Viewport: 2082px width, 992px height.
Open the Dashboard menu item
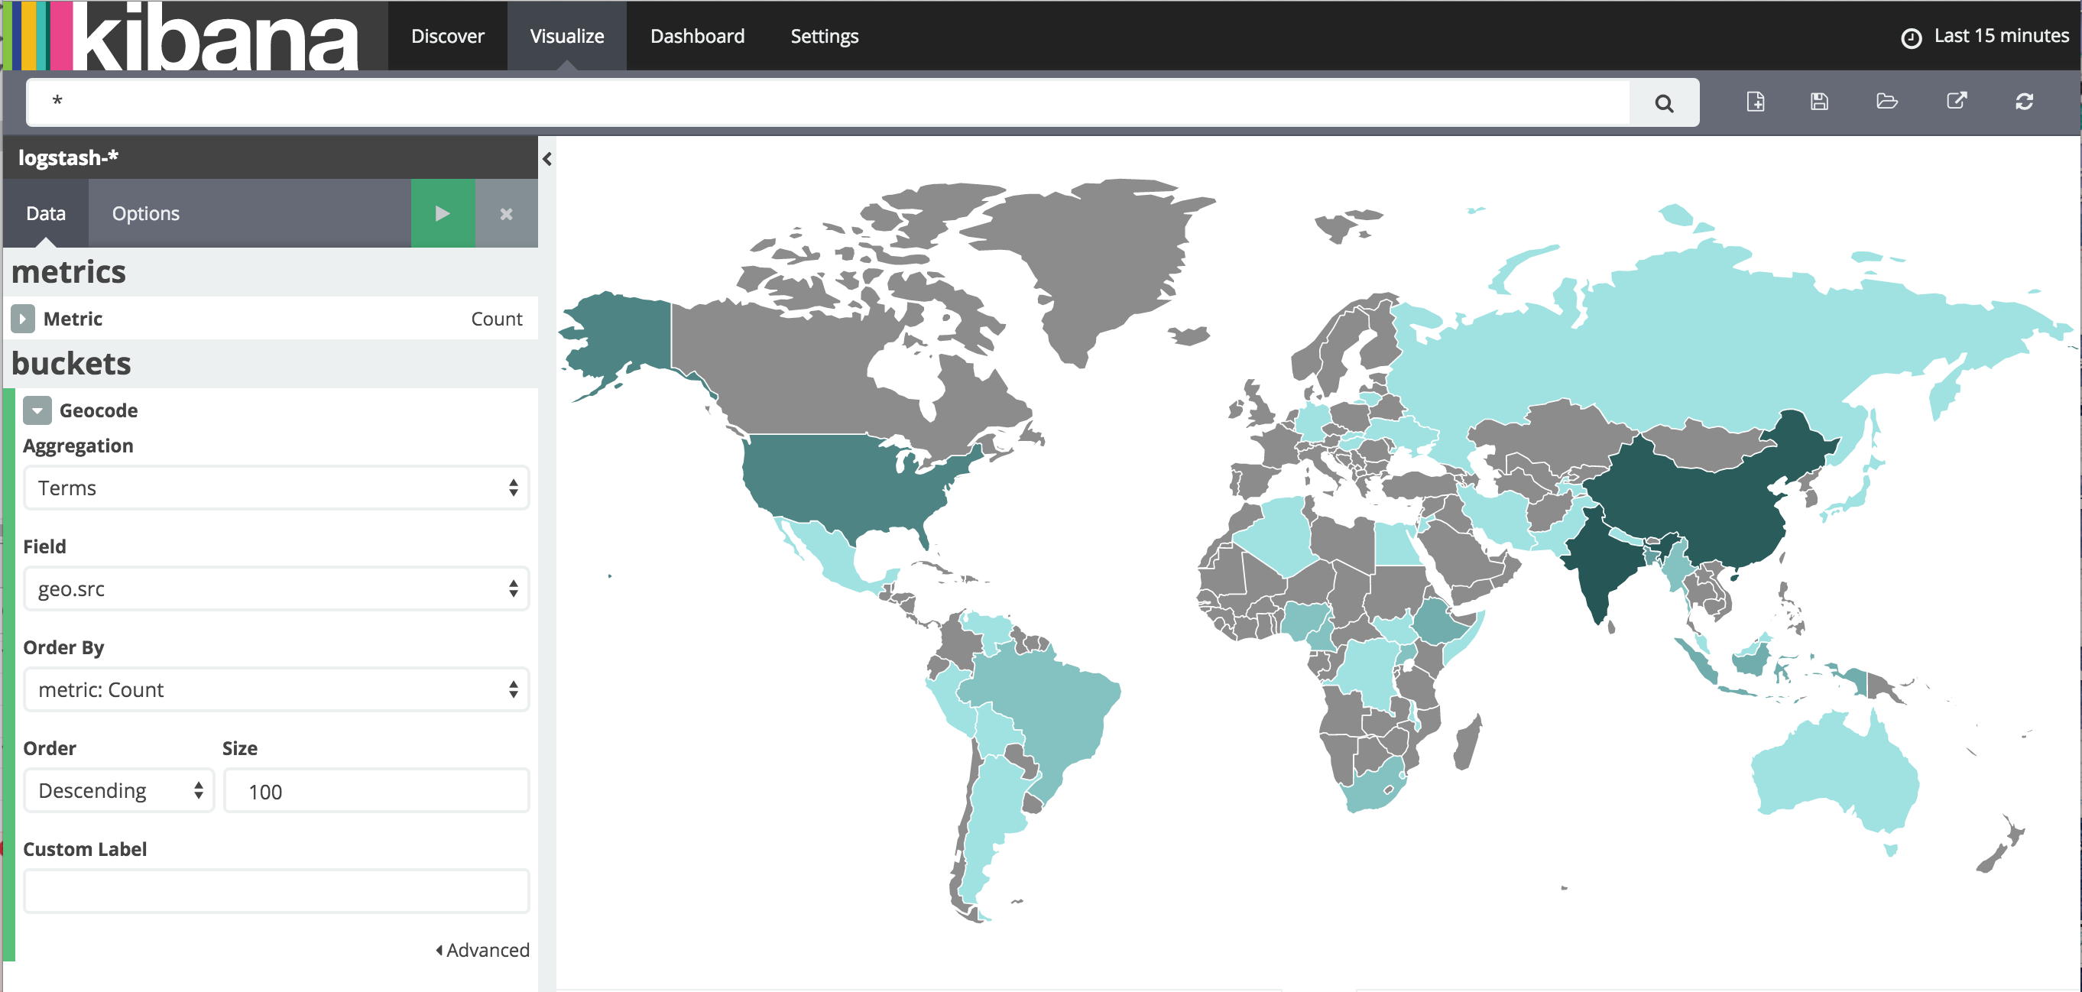pos(697,36)
